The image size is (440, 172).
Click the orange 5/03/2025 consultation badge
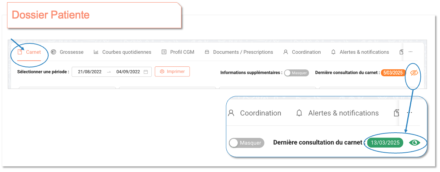coord(393,73)
